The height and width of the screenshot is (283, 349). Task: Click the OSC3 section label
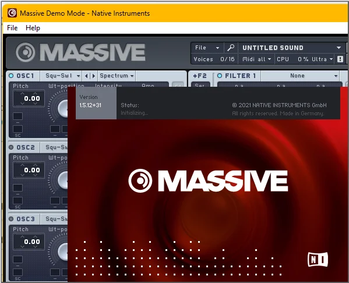pos(26,219)
